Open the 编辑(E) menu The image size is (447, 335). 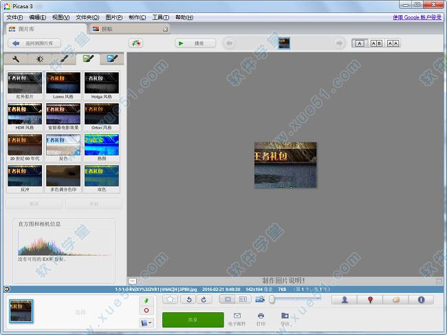point(38,17)
